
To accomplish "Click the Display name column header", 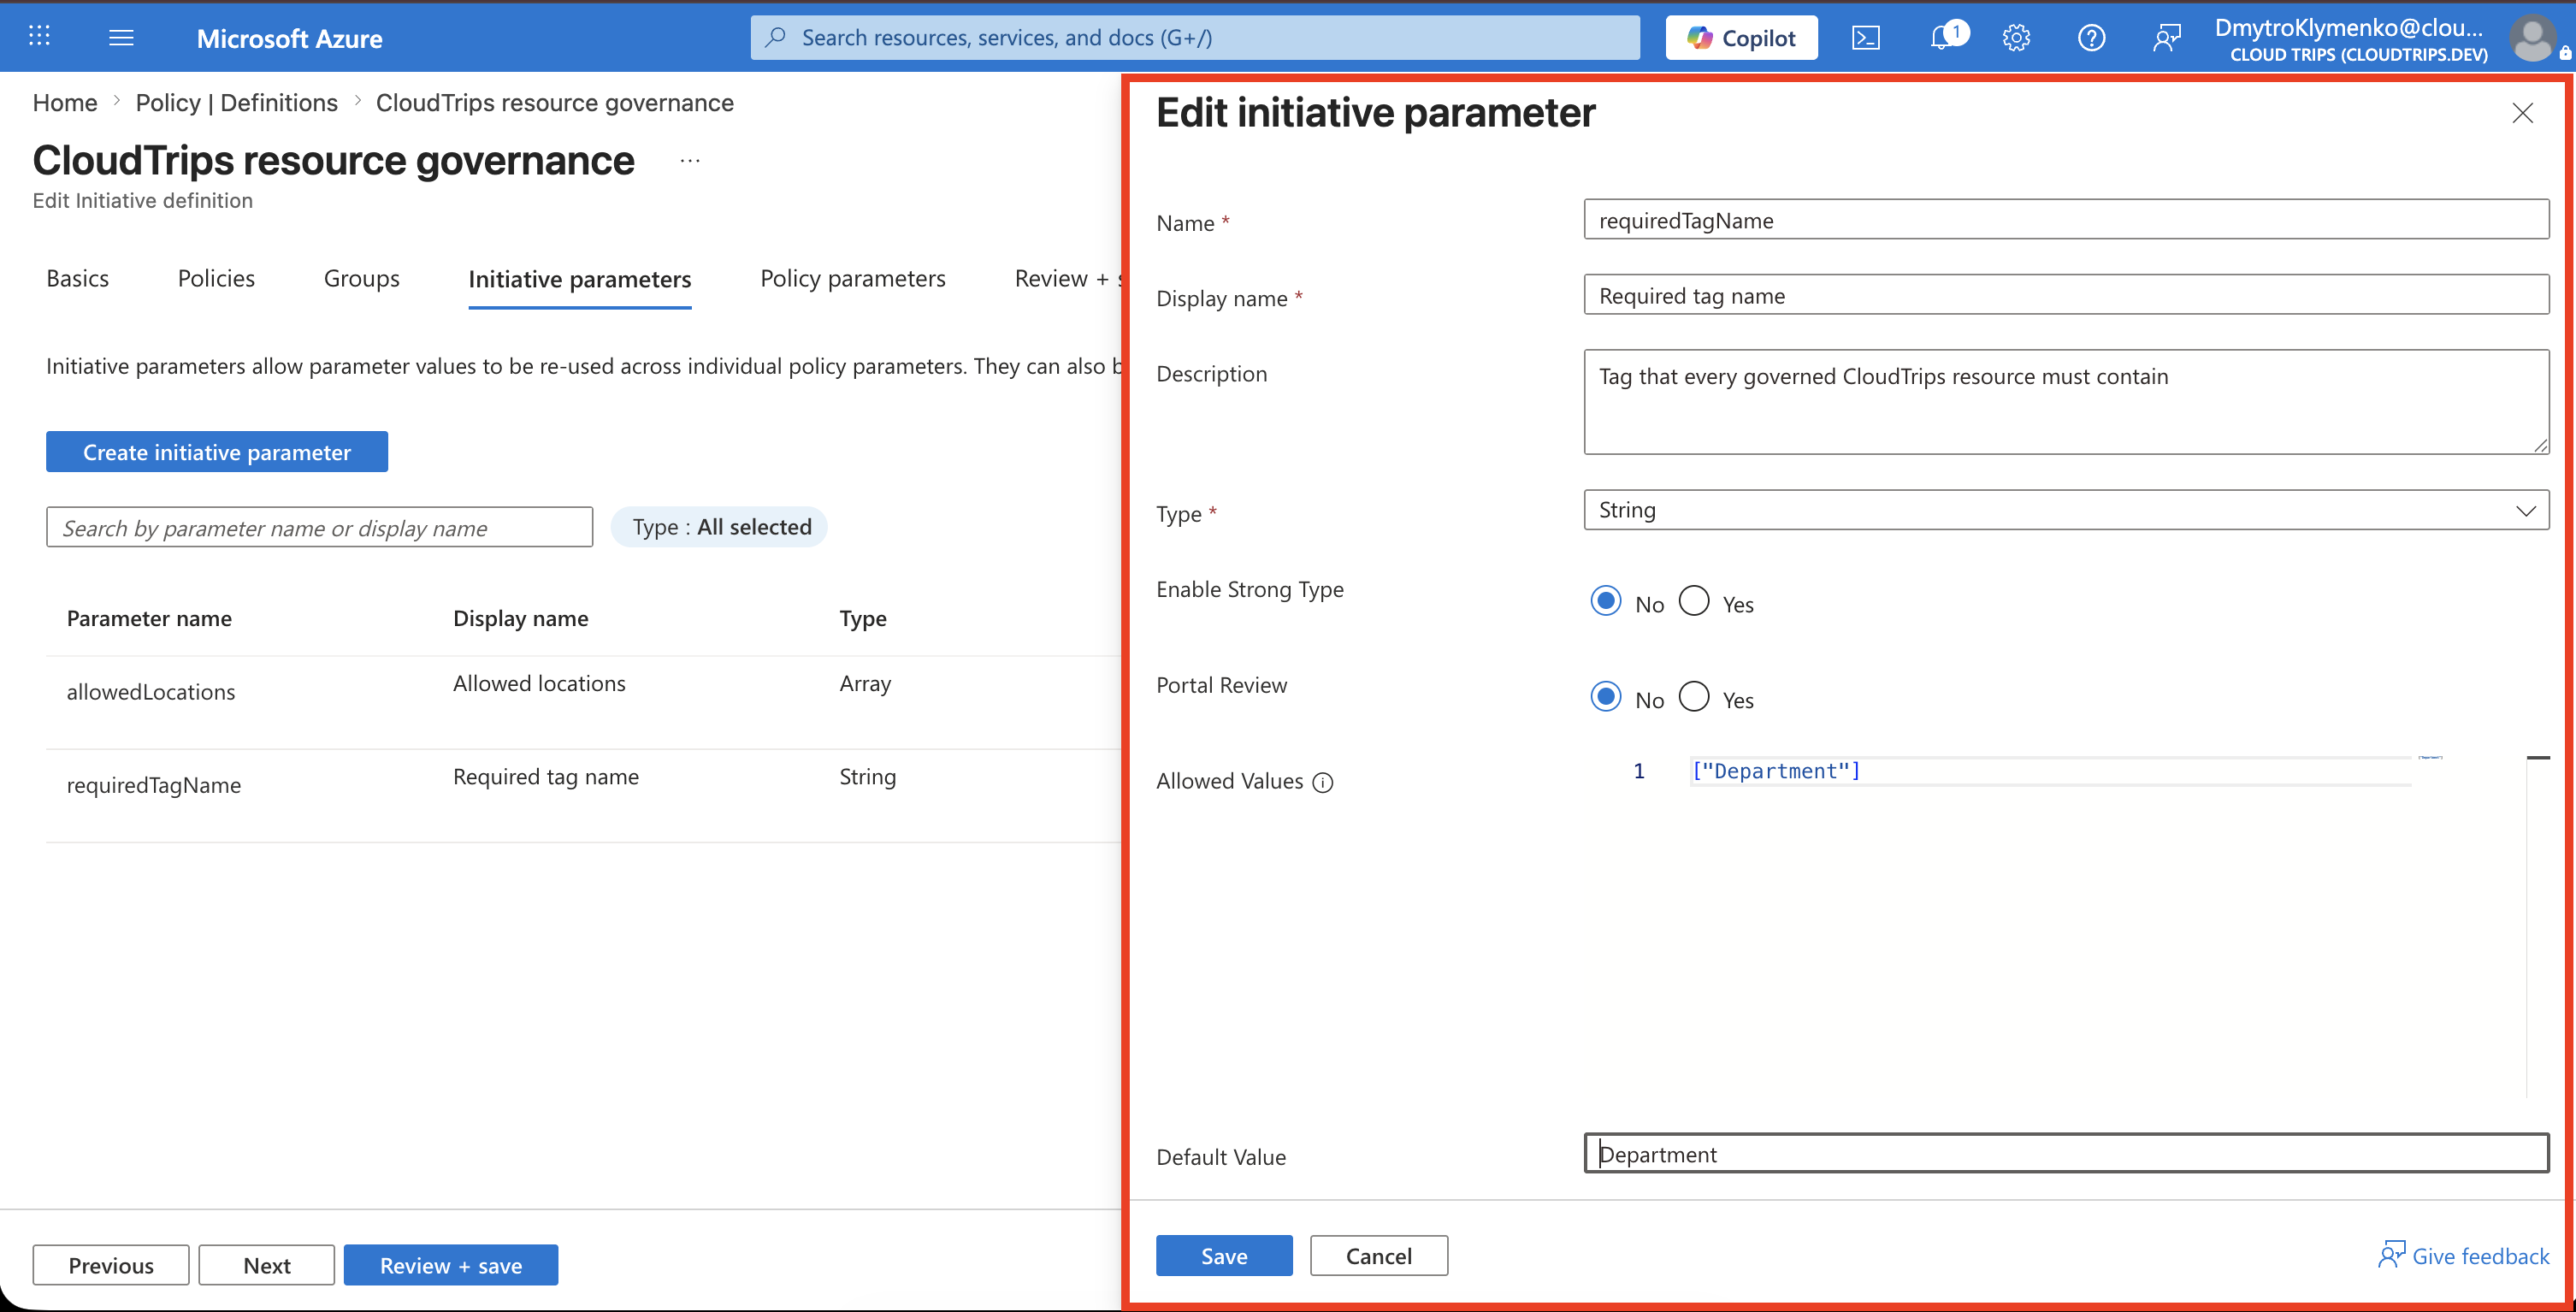I will coord(520,619).
